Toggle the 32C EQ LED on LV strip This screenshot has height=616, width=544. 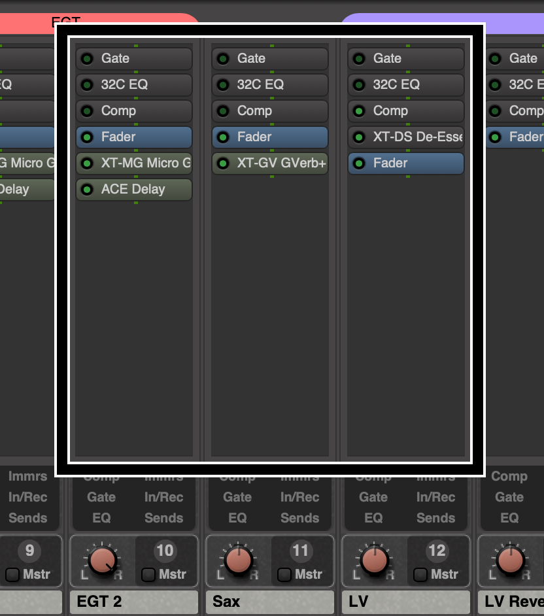[358, 85]
